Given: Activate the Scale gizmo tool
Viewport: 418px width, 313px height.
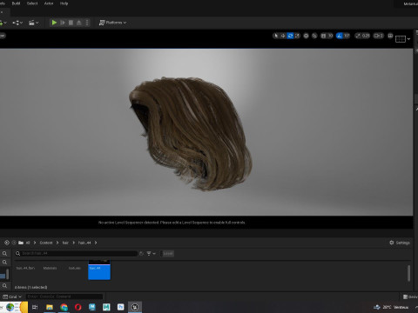Looking at the screenshot, I should pos(297,36).
